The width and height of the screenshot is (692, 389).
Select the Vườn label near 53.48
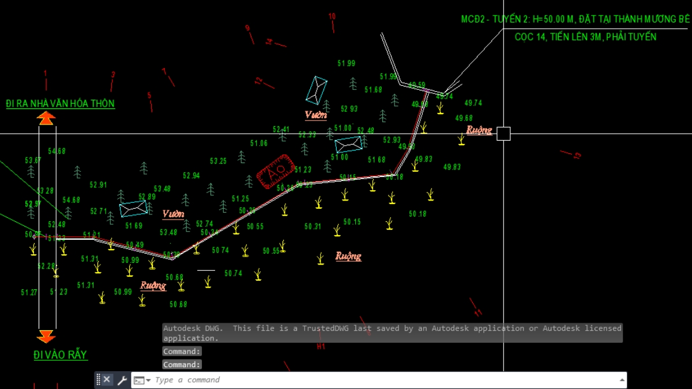click(173, 214)
